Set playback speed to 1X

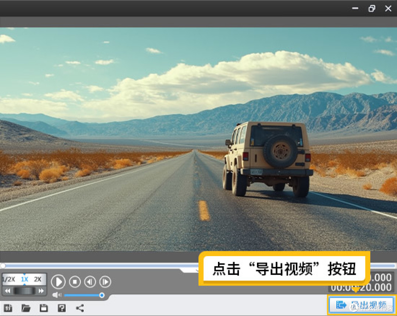coord(24,279)
